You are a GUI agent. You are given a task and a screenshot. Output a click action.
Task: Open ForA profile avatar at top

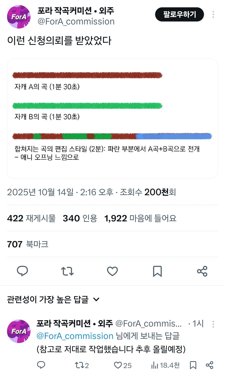19,17
